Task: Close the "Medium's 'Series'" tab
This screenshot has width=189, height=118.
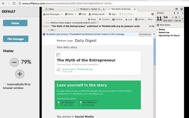Action: click(104, 9)
